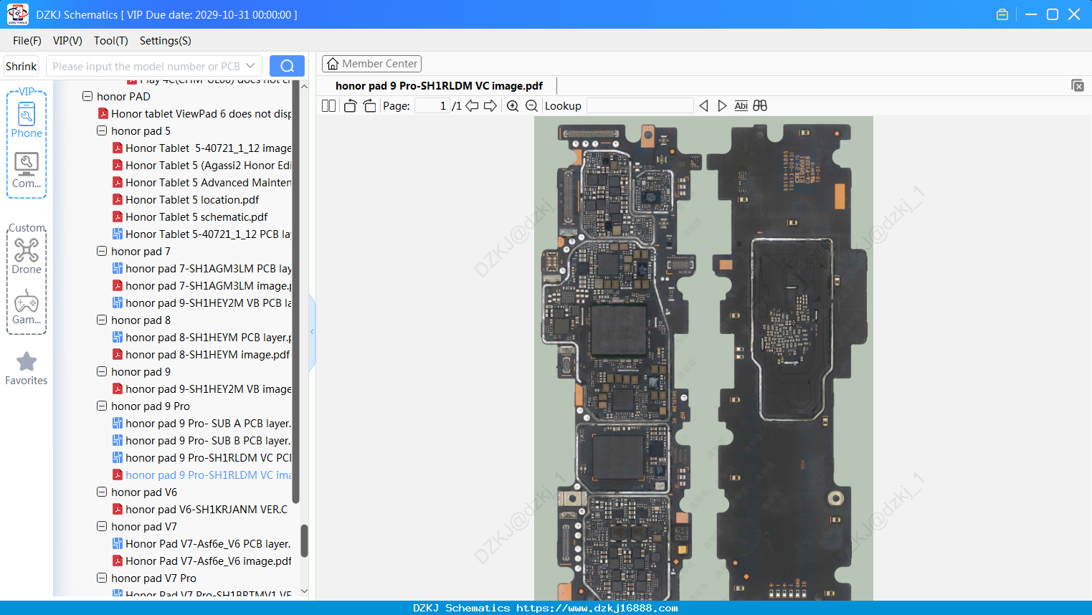The height and width of the screenshot is (615, 1092).
Task: Rotate page counterclockwise
Action: pos(350,105)
